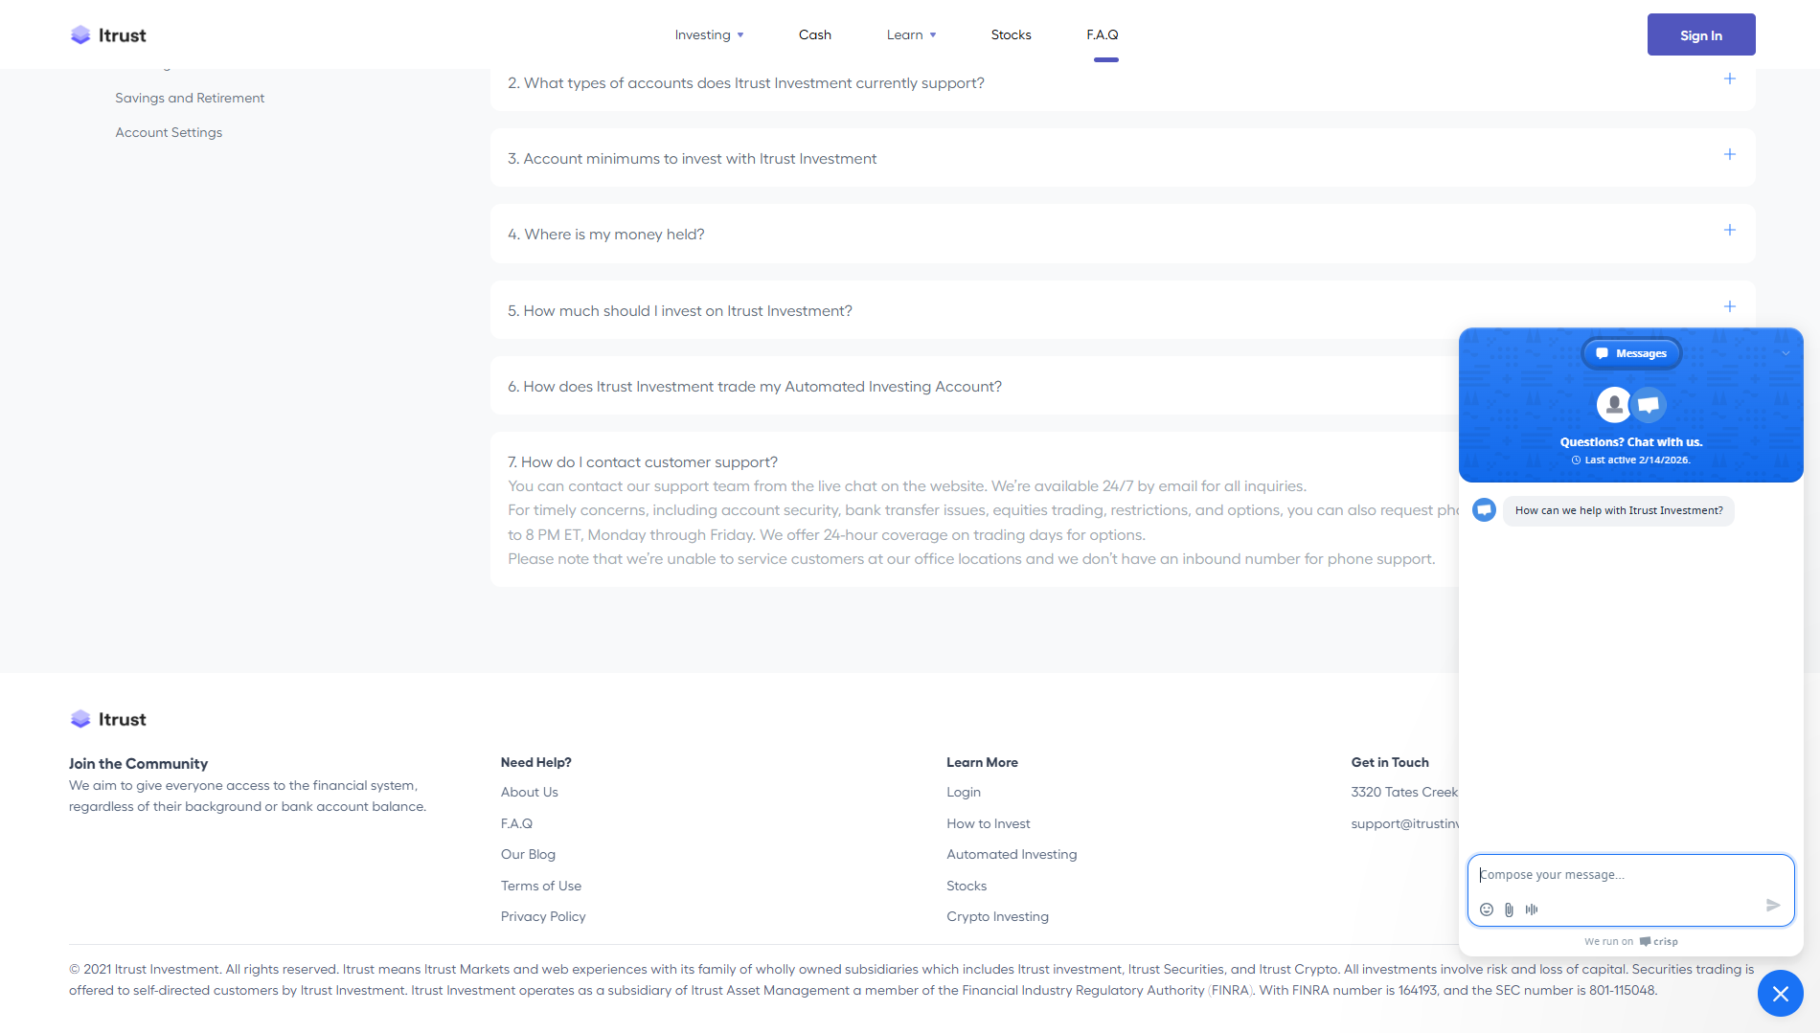Click the Itrust logo in the header
The height and width of the screenshot is (1033, 1820).
108,35
